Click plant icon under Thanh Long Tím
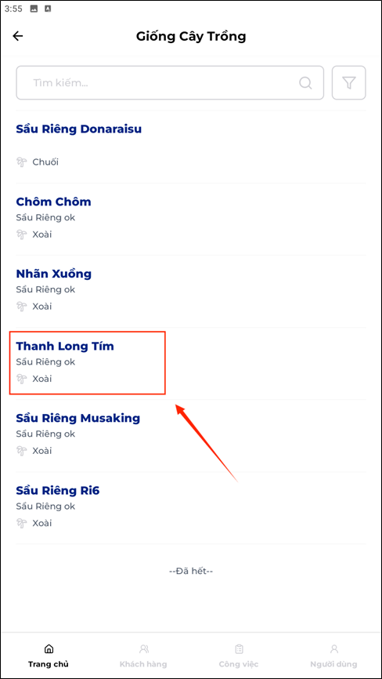This screenshot has width=382, height=679. [22, 379]
